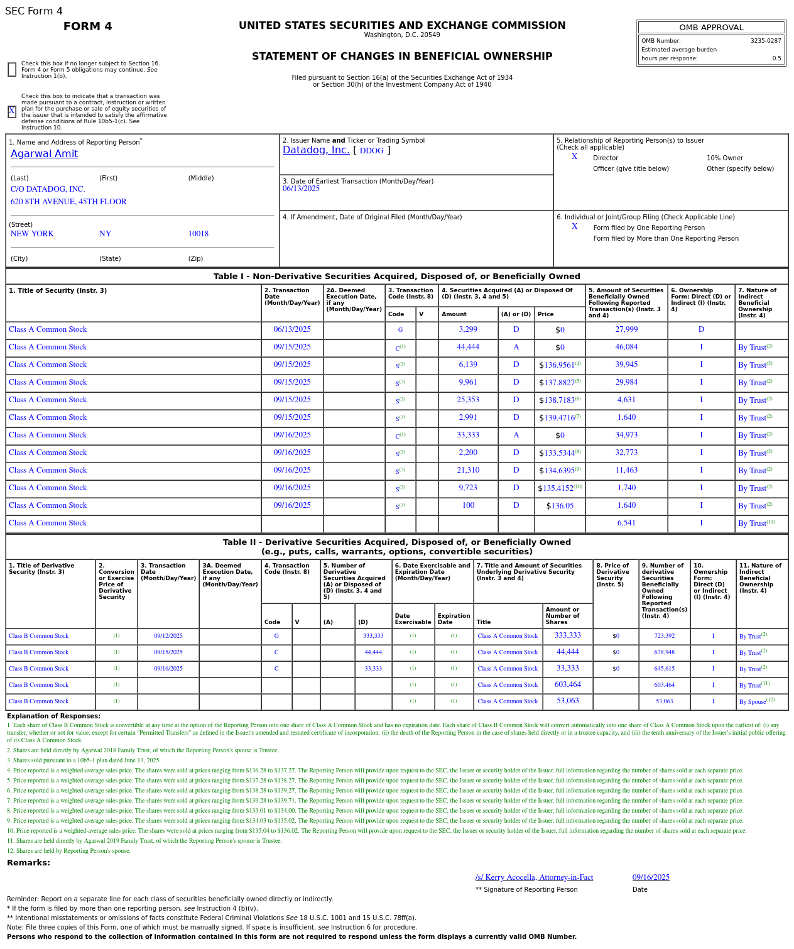Click the 09/12/2025 transaction date in Table II
The height and width of the screenshot is (949, 794).
(168, 636)
